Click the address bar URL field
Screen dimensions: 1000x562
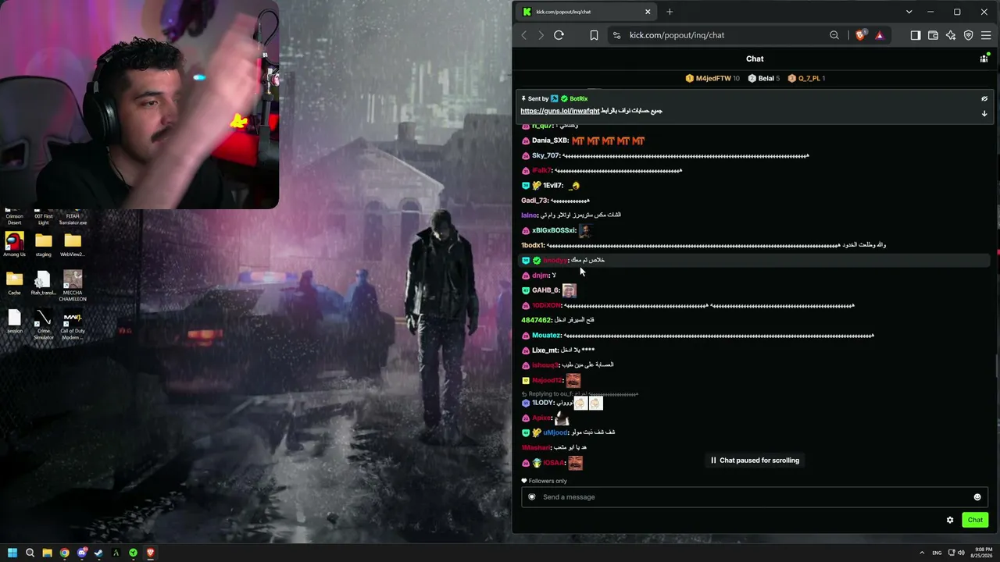tap(723, 35)
